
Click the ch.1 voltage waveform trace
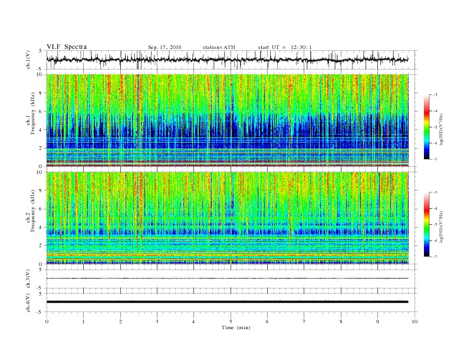[227, 60]
